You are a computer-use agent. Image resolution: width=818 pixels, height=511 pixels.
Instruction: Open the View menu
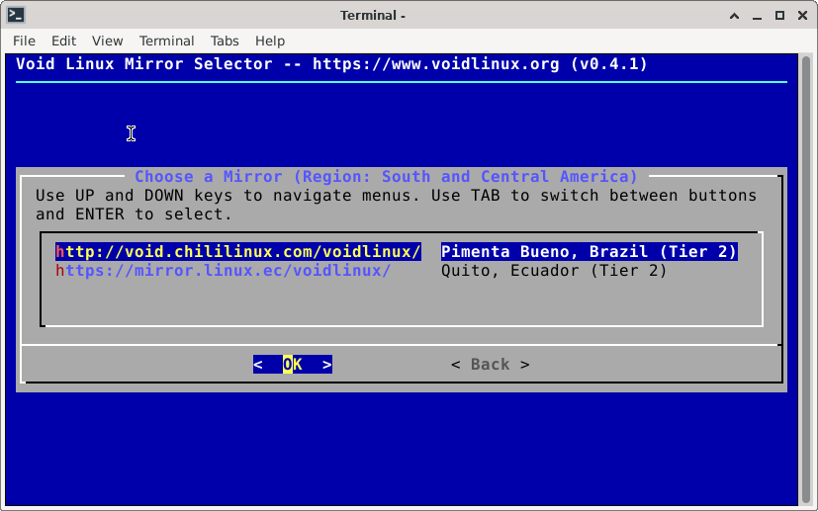pos(107,41)
